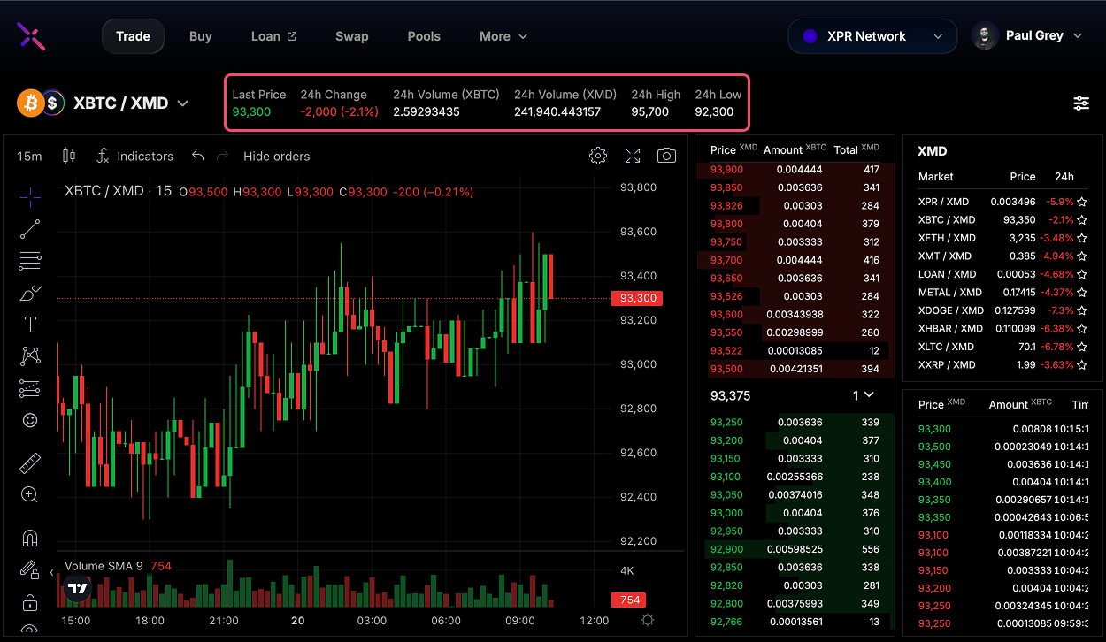Switch to the Swap tab
Viewport: 1106px width, 642px height.
351,36
